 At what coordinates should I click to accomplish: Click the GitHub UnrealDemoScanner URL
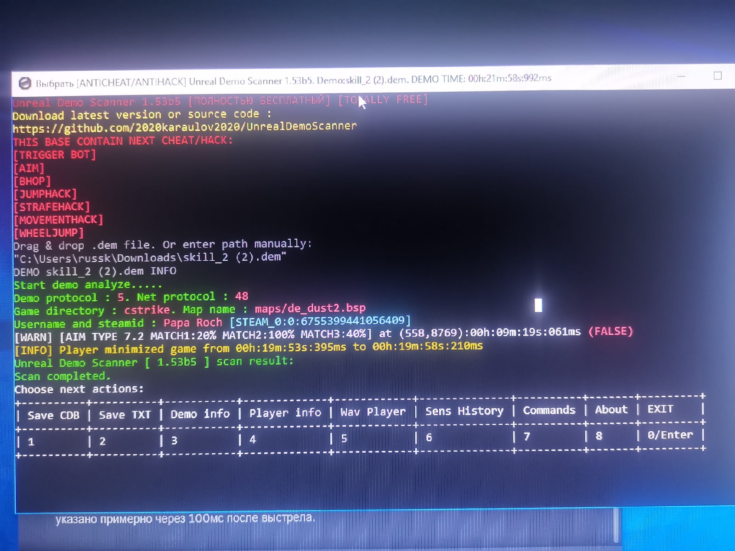[184, 127]
